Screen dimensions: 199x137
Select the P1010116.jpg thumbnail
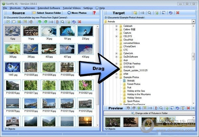[x=49, y=103]
